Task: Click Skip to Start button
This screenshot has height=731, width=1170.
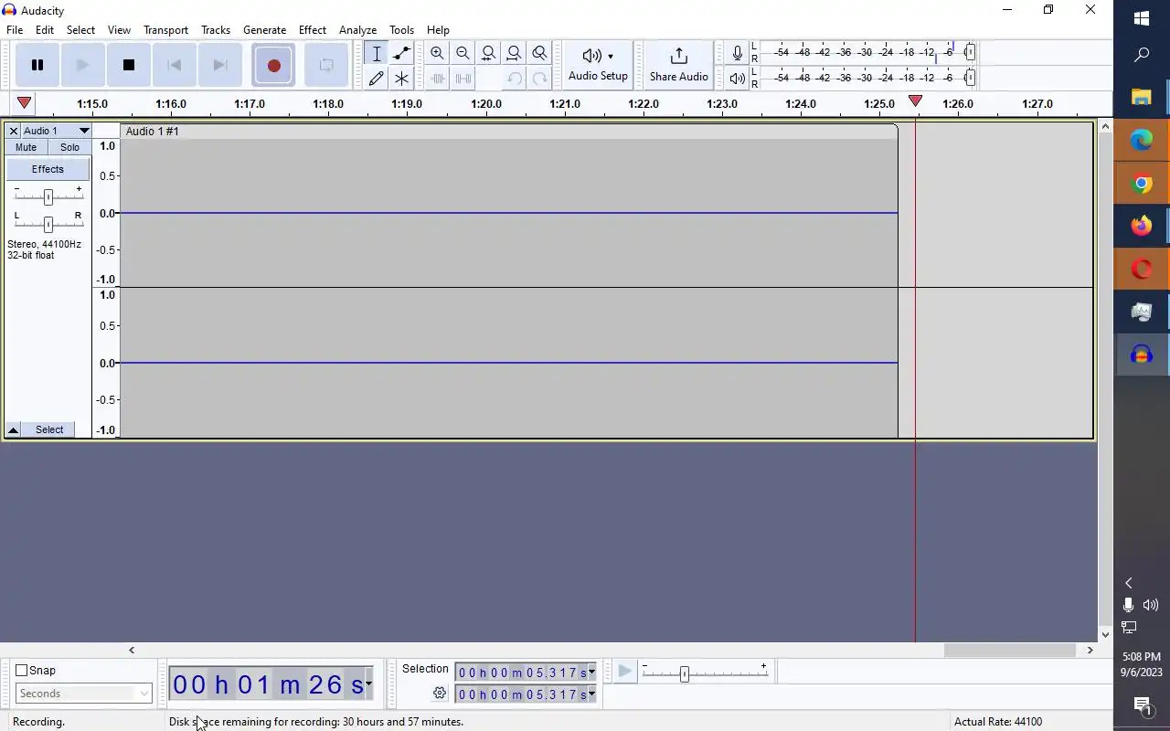Action: tap(175, 65)
